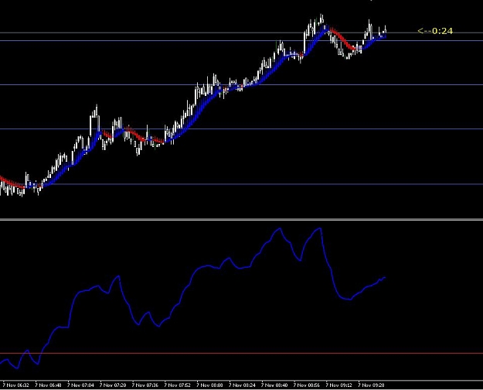Click the 7 Nov 06:32 time label
Viewport: 483px width, 390px height.
tap(15, 385)
